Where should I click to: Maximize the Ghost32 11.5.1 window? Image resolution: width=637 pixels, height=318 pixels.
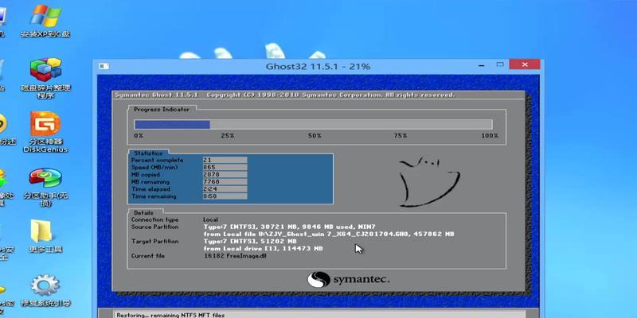500,64
